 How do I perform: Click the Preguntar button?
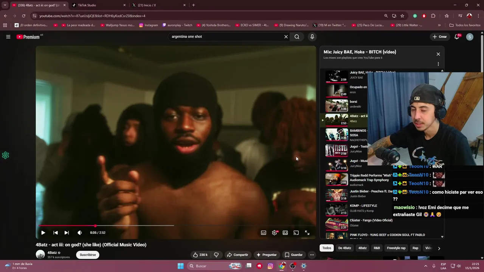pos(266,255)
